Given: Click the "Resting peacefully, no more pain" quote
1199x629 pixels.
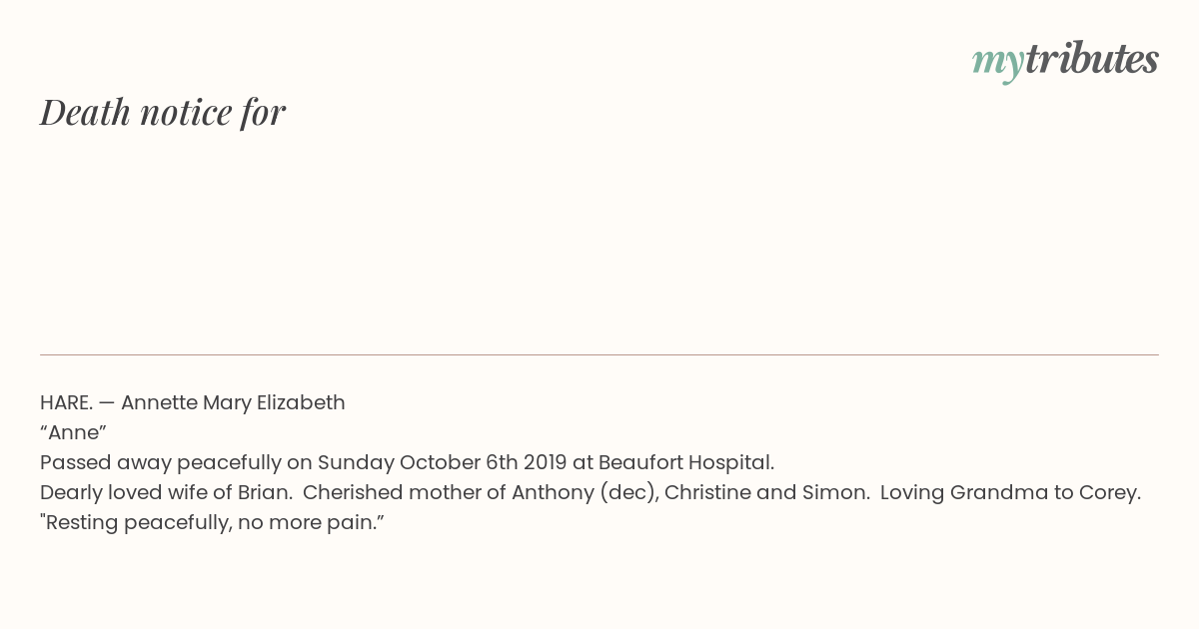Looking at the screenshot, I should pyautogui.click(x=212, y=523).
